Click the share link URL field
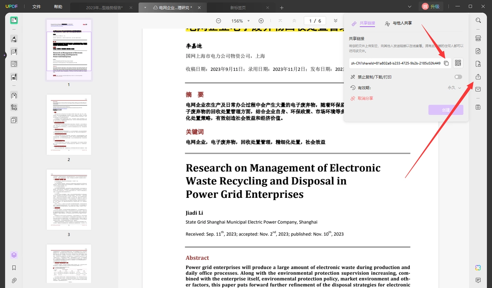Screen dimensions: 492x288 pyautogui.click(x=395, y=63)
